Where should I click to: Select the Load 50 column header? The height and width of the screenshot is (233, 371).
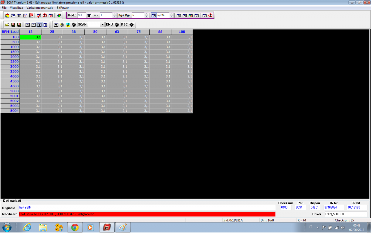click(95, 32)
